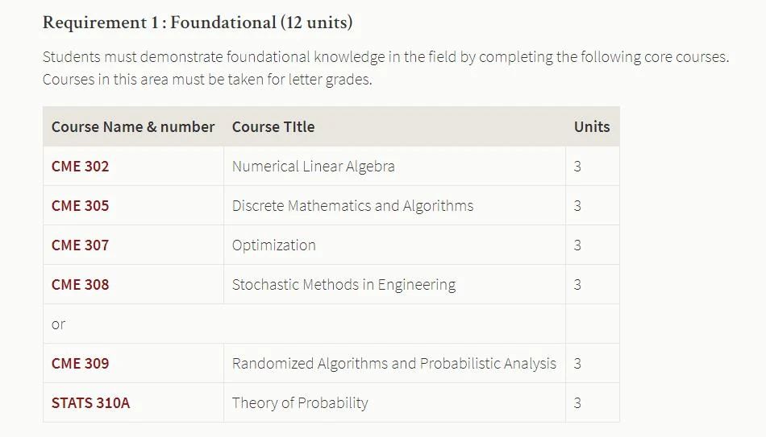
Task: Select the Numerical Linear Algebra title cell
Action: pyautogui.click(x=395, y=167)
